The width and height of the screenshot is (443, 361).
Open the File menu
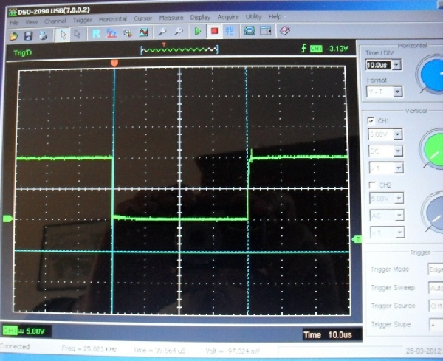point(14,22)
